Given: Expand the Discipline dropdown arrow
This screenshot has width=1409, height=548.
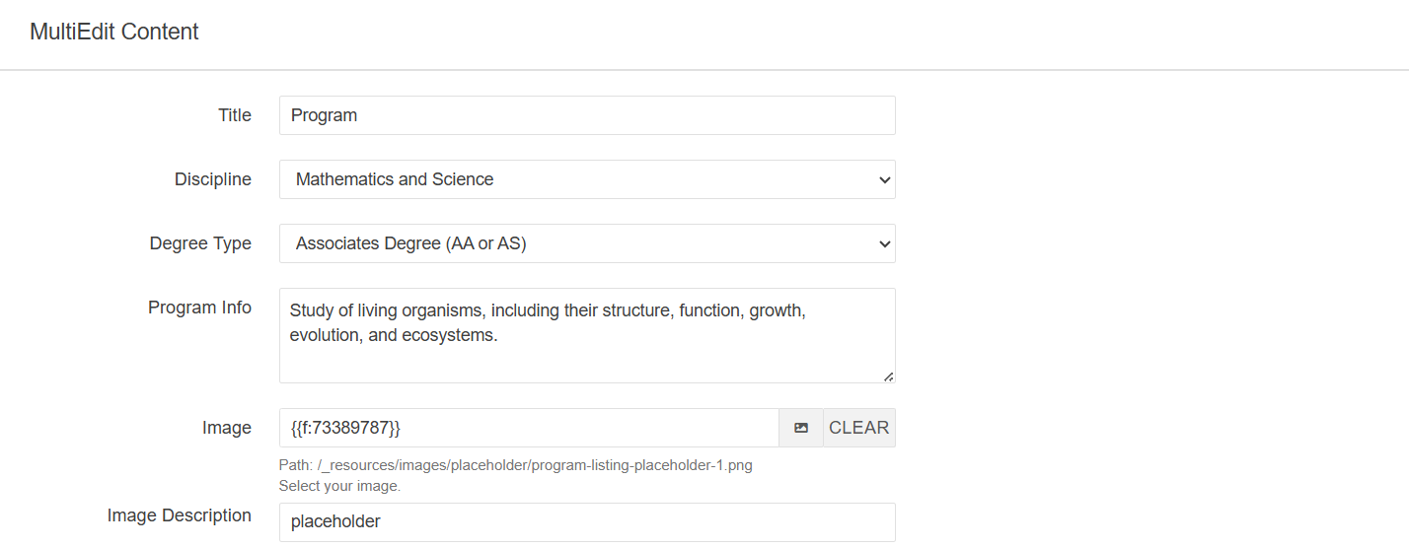Looking at the screenshot, I should click(x=883, y=179).
